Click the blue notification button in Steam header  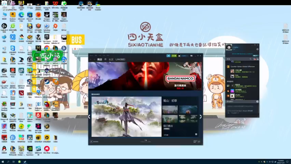168,56
